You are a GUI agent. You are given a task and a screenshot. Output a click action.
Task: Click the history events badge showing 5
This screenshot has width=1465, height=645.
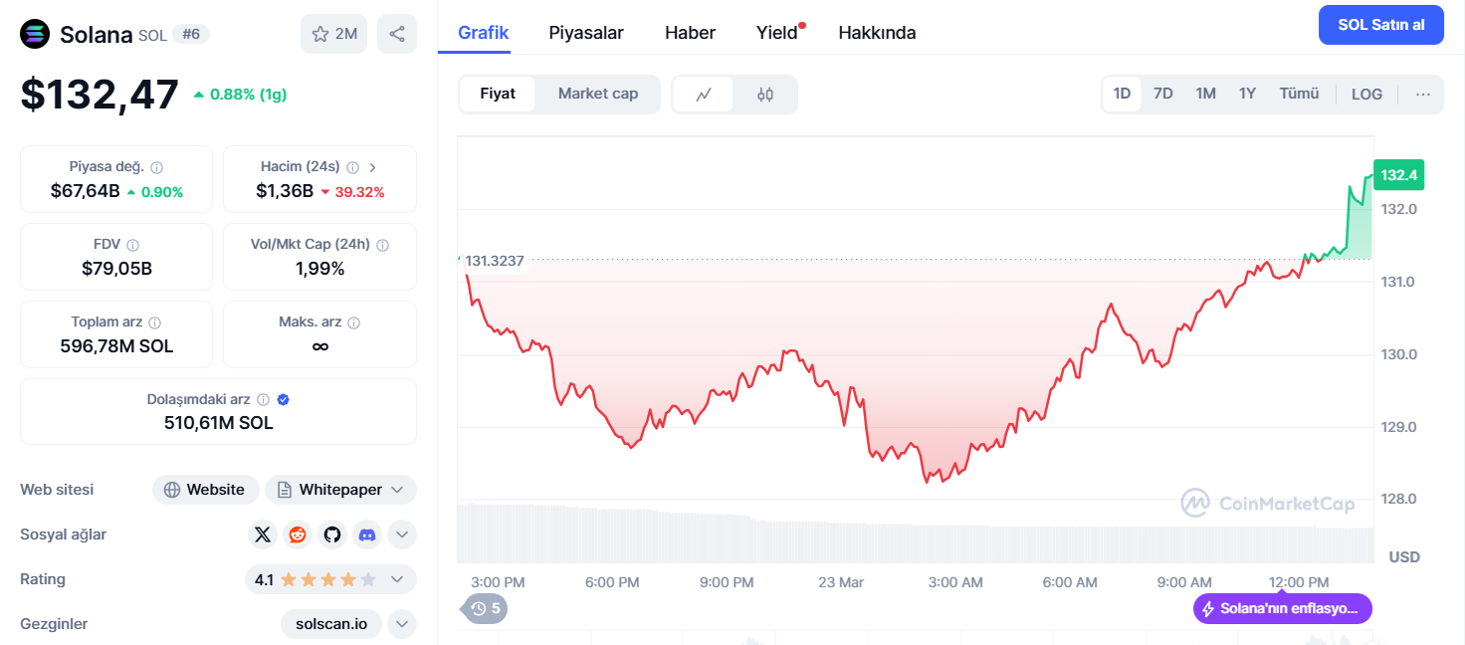[x=486, y=608]
